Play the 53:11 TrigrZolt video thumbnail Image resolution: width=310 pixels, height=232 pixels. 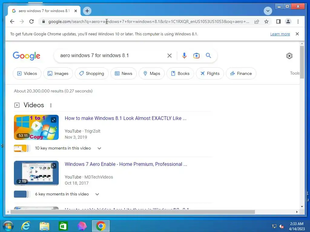pos(36,127)
